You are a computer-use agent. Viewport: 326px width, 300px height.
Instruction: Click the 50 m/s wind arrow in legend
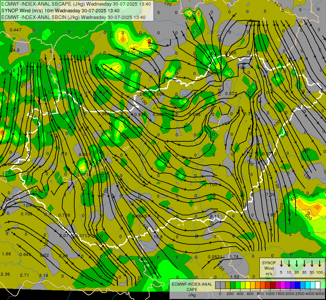[312, 264]
